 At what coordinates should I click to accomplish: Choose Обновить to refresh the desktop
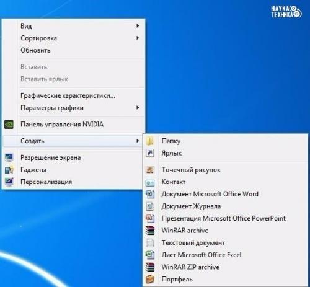pos(73,50)
